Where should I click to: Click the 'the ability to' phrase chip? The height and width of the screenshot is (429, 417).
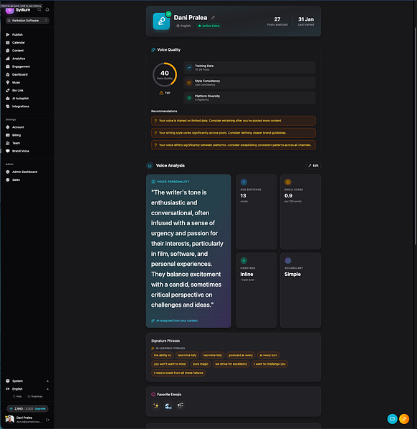163,355
